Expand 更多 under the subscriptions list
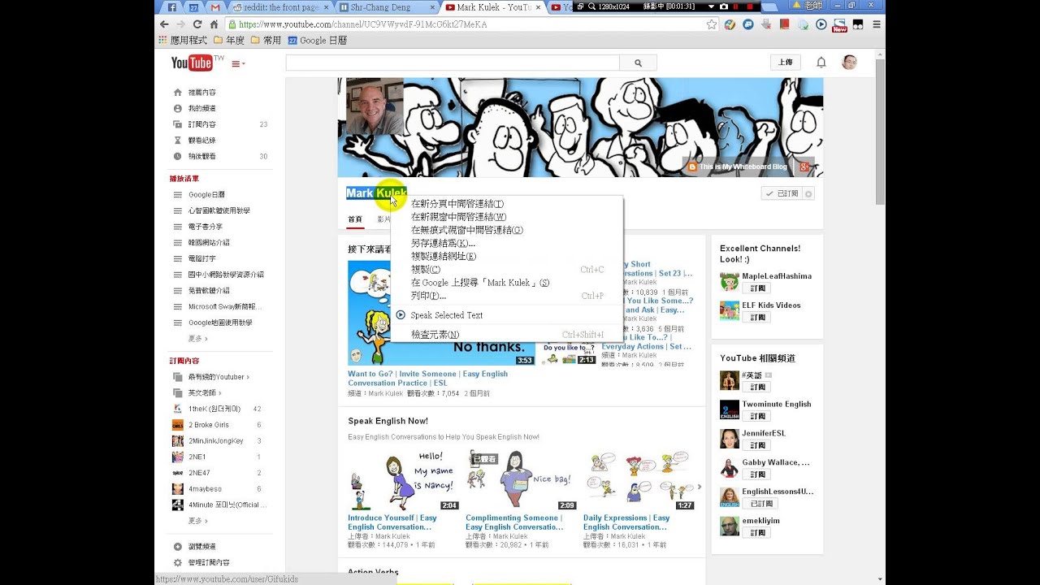 (198, 521)
